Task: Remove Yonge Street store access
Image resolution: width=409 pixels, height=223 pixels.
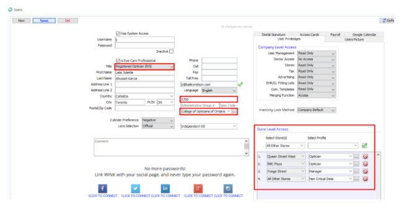Action: 365,172
